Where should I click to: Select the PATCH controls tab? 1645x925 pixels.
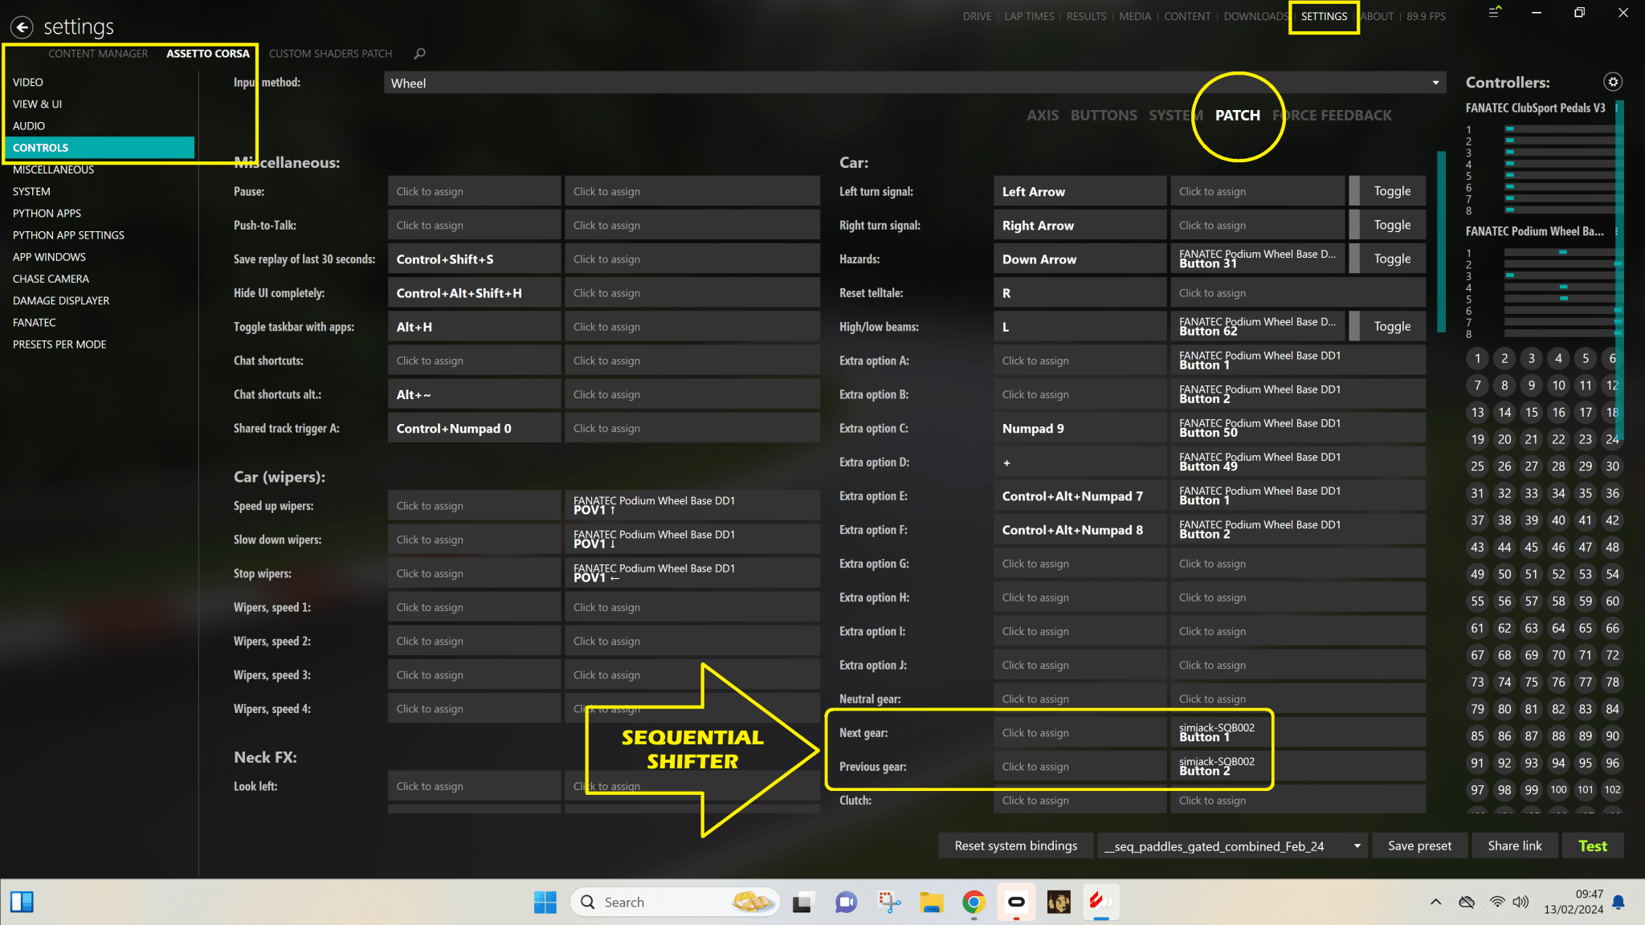pyautogui.click(x=1237, y=115)
